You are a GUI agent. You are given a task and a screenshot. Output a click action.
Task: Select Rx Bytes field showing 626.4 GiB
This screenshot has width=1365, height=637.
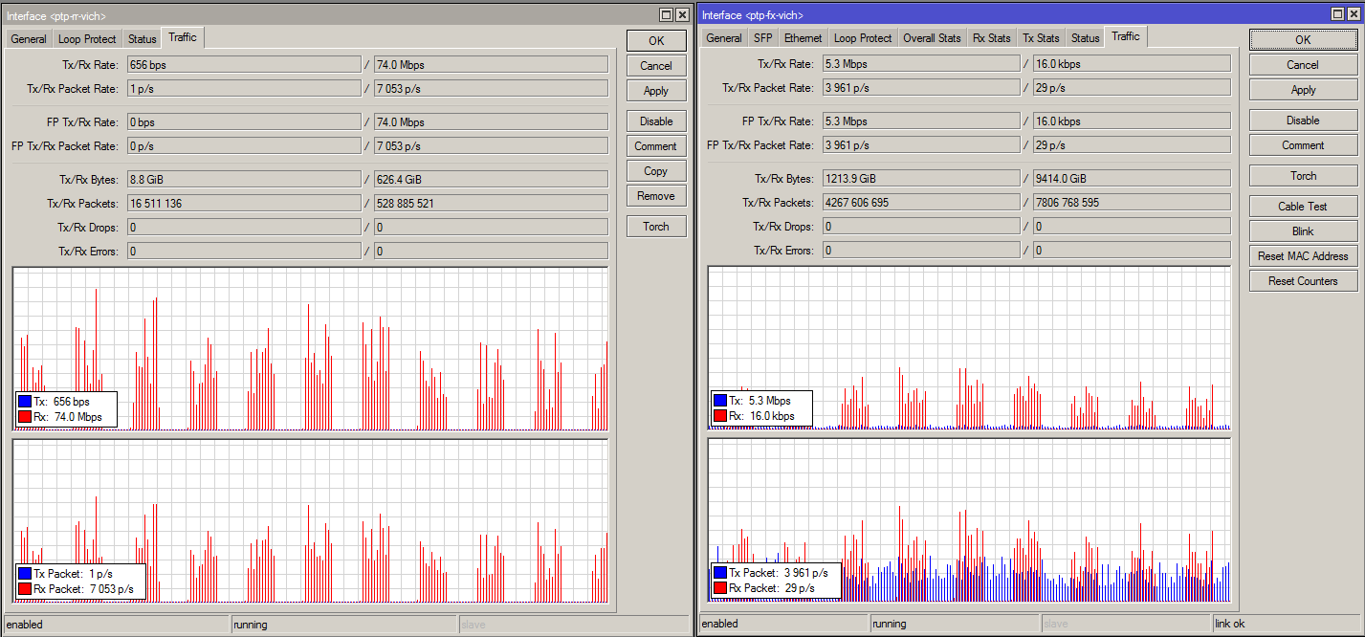(x=491, y=179)
